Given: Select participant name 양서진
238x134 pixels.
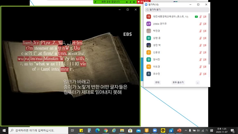Looking at the screenshot, I should point(157,60).
